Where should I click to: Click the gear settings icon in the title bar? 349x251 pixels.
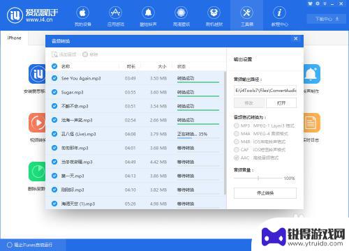[x=318, y=3]
